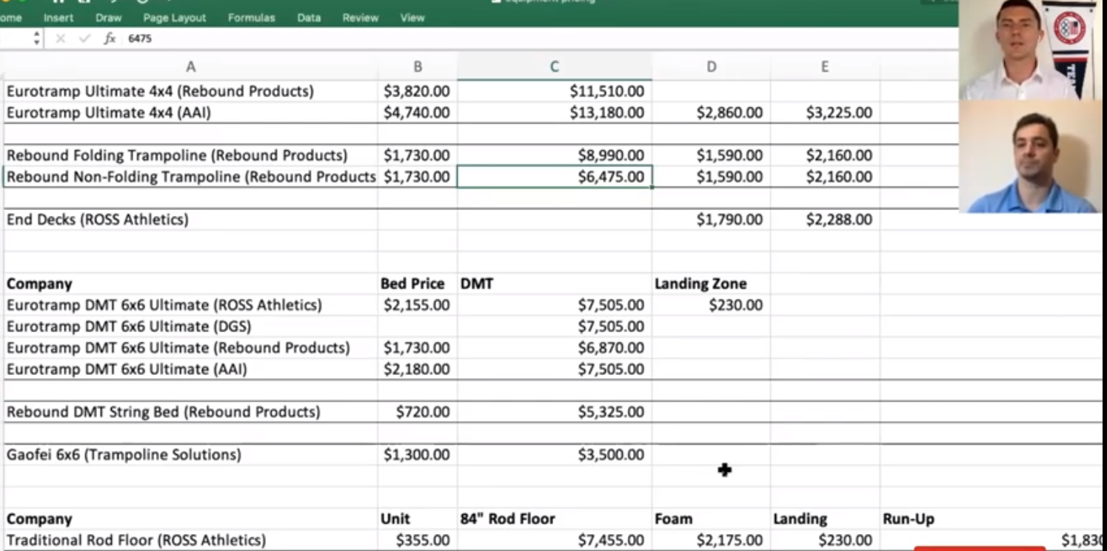Click the $8,990.00 cell
The height and width of the screenshot is (551, 1107).
[x=555, y=155]
